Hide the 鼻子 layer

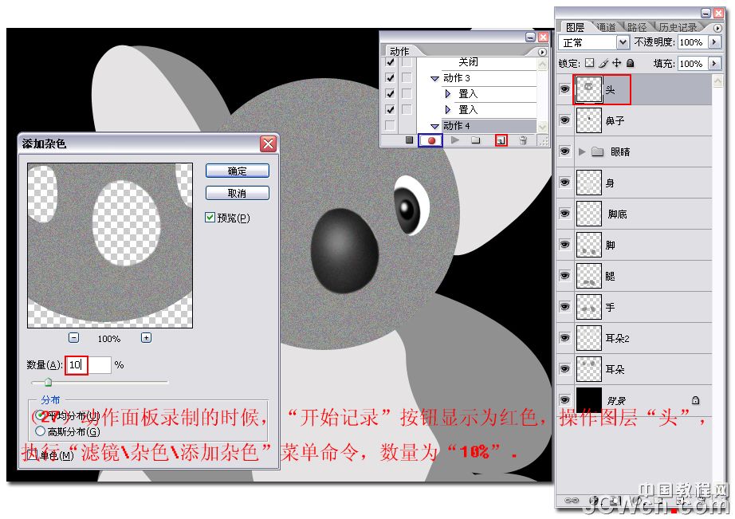tap(564, 120)
